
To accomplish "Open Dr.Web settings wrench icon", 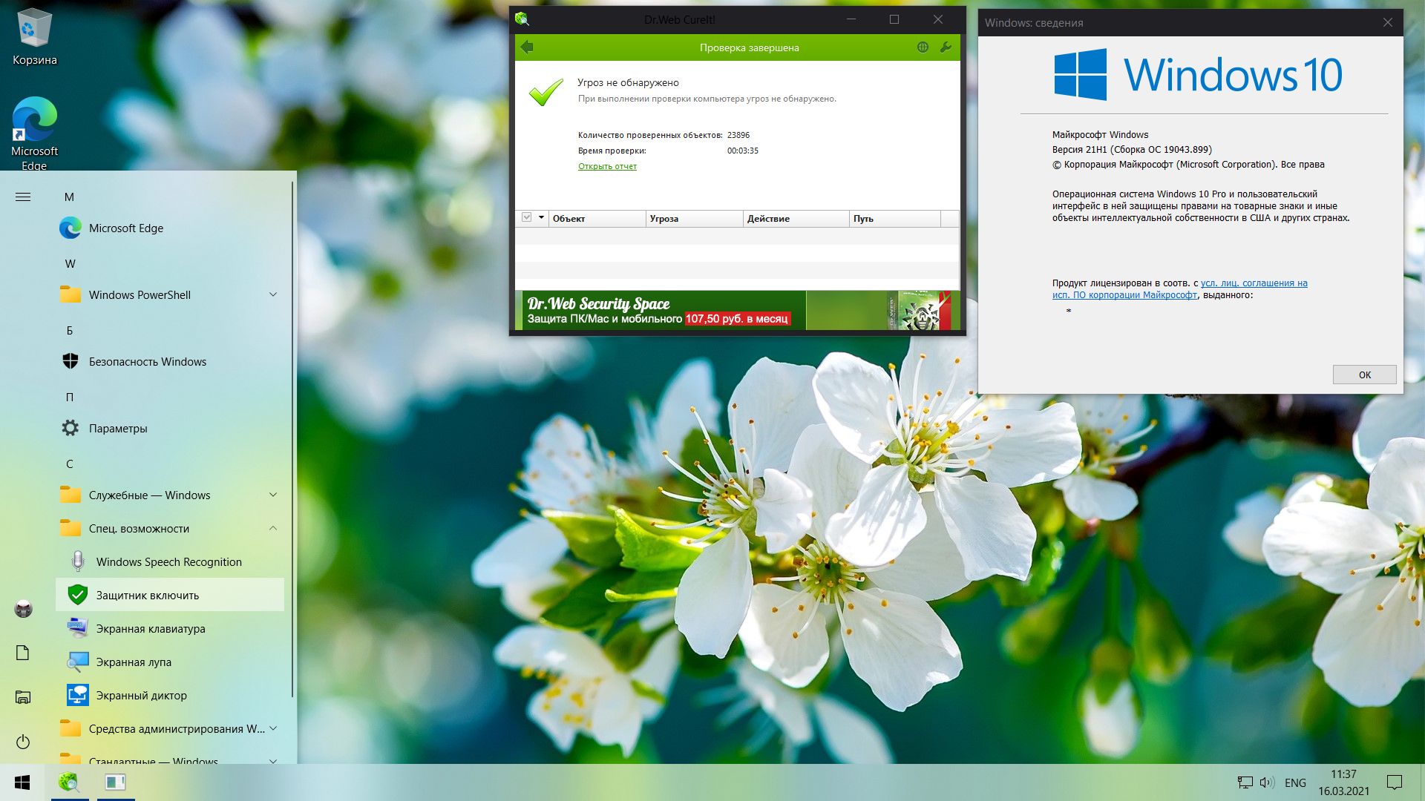I will coord(946,47).
